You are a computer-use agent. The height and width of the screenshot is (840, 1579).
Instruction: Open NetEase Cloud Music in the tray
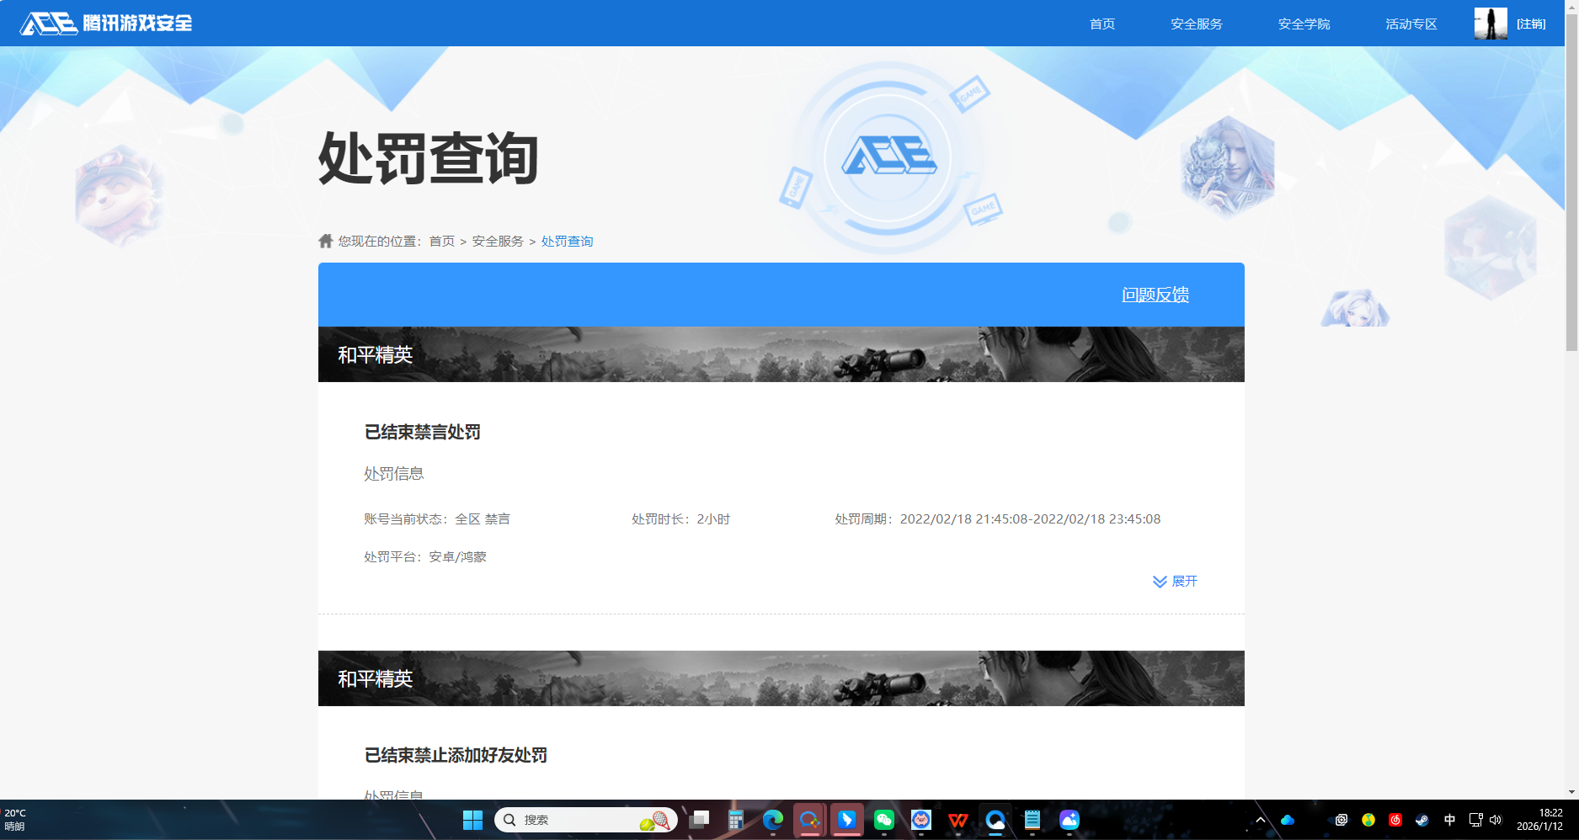1394,820
